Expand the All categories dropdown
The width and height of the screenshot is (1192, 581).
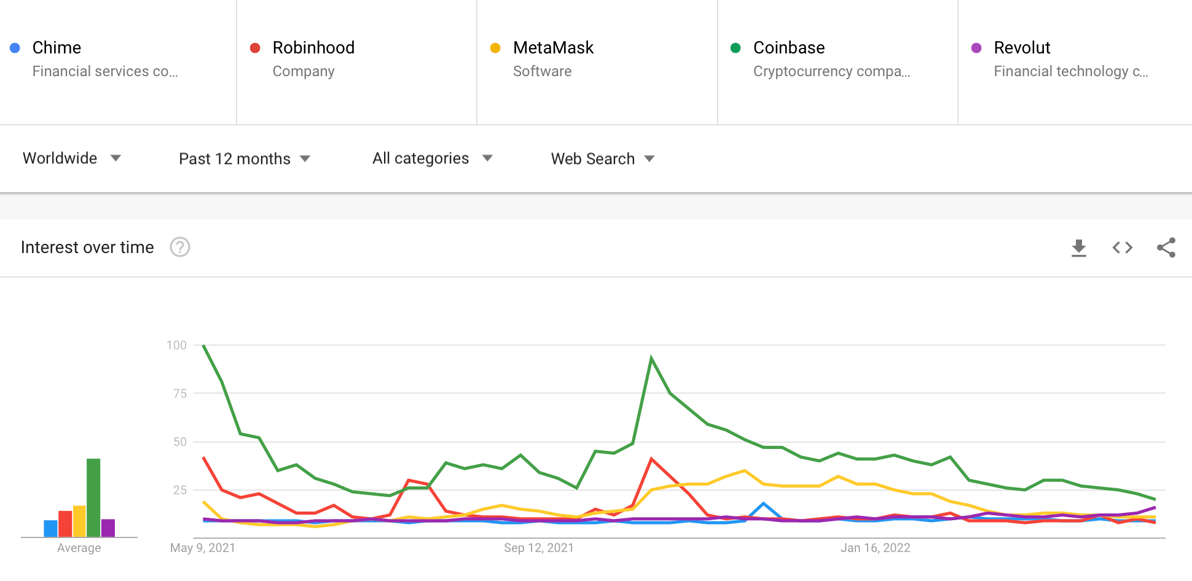coord(433,158)
